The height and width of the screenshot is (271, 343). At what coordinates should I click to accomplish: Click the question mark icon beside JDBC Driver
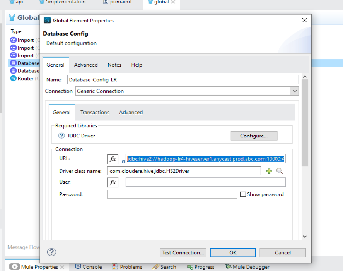(61, 135)
